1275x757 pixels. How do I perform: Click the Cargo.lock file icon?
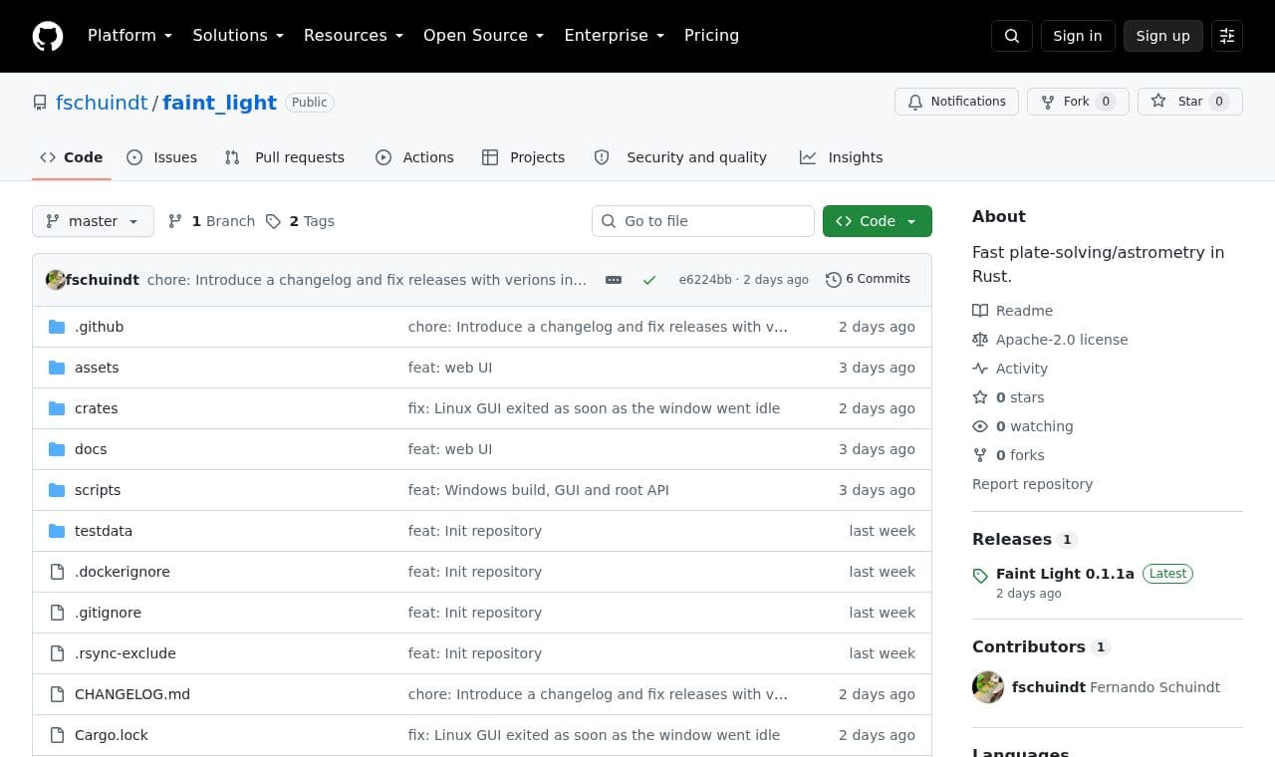[x=57, y=735]
